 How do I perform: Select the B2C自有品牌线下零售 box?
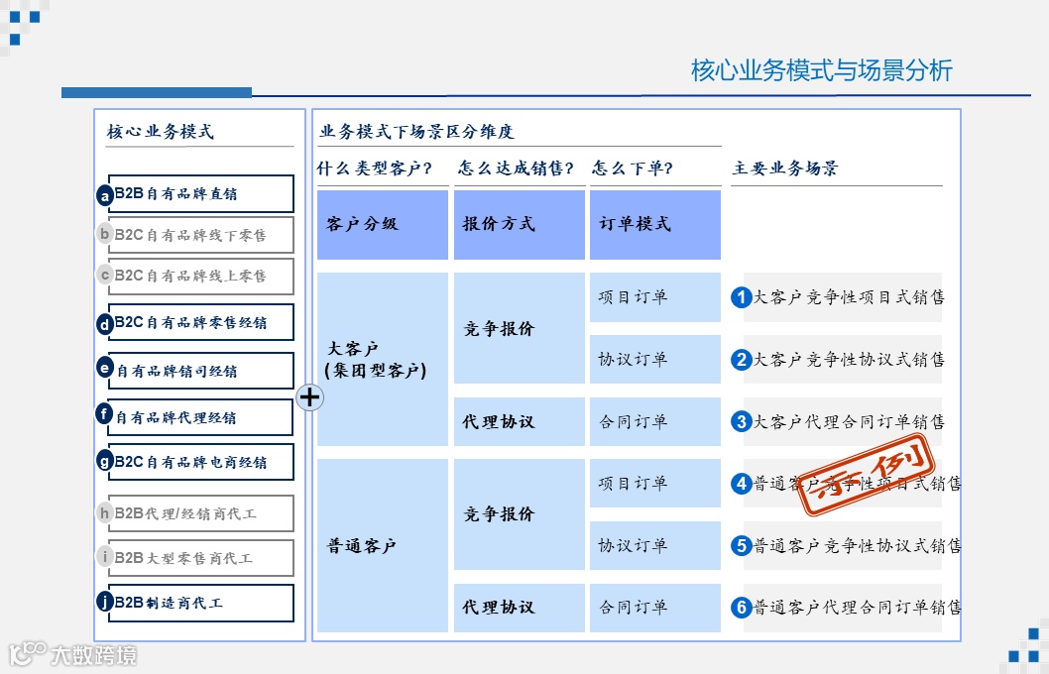click(x=200, y=235)
